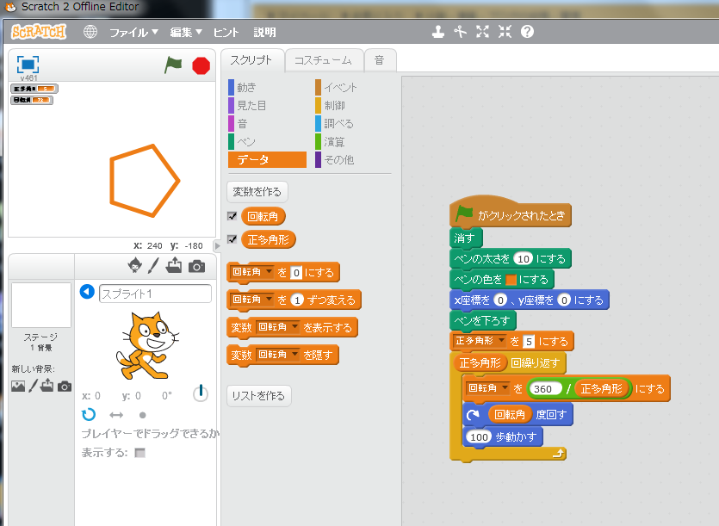Switch to the 音 tab
Image resolution: width=719 pixels, height=526 pixels.
(x=379, y=60)
